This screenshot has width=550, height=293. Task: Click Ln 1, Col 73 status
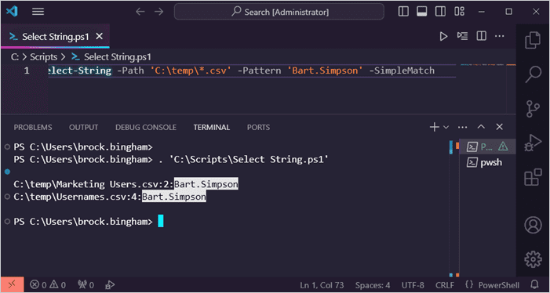coord(322,285)
